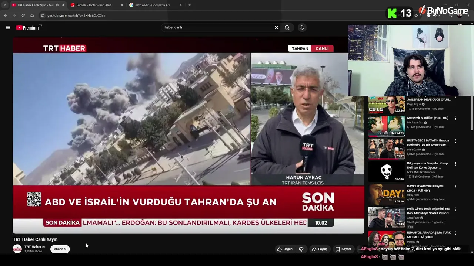
Task: Clear the search box with the X icon
Action: point(276,27)
